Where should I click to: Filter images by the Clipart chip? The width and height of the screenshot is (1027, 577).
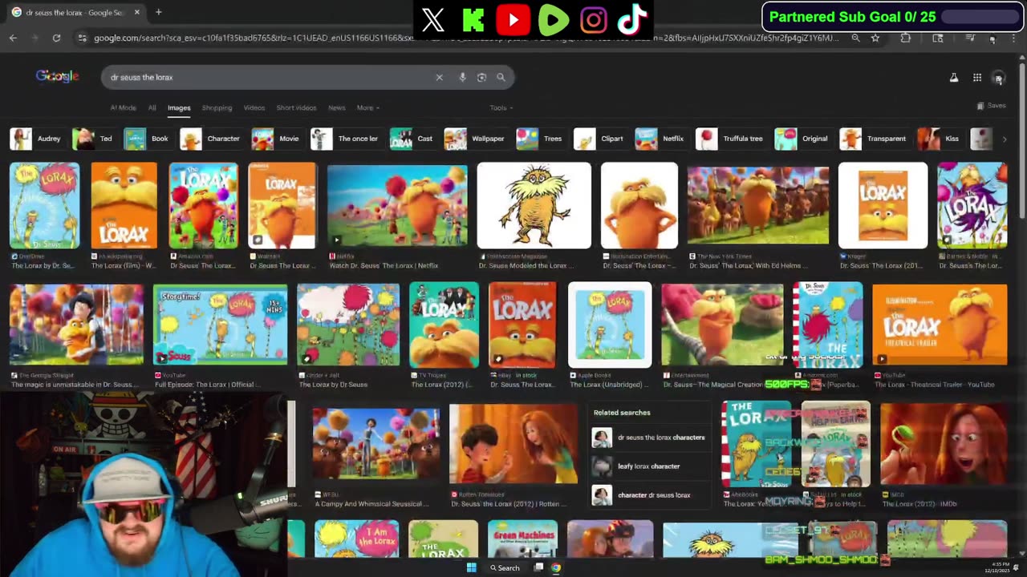click(x=599, y=139)
